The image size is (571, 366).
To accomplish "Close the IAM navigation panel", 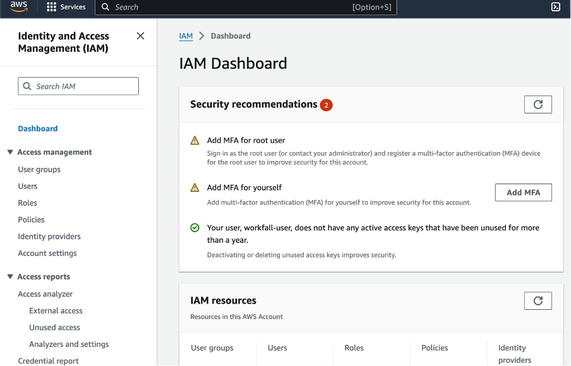I will [x=140, y=36].
